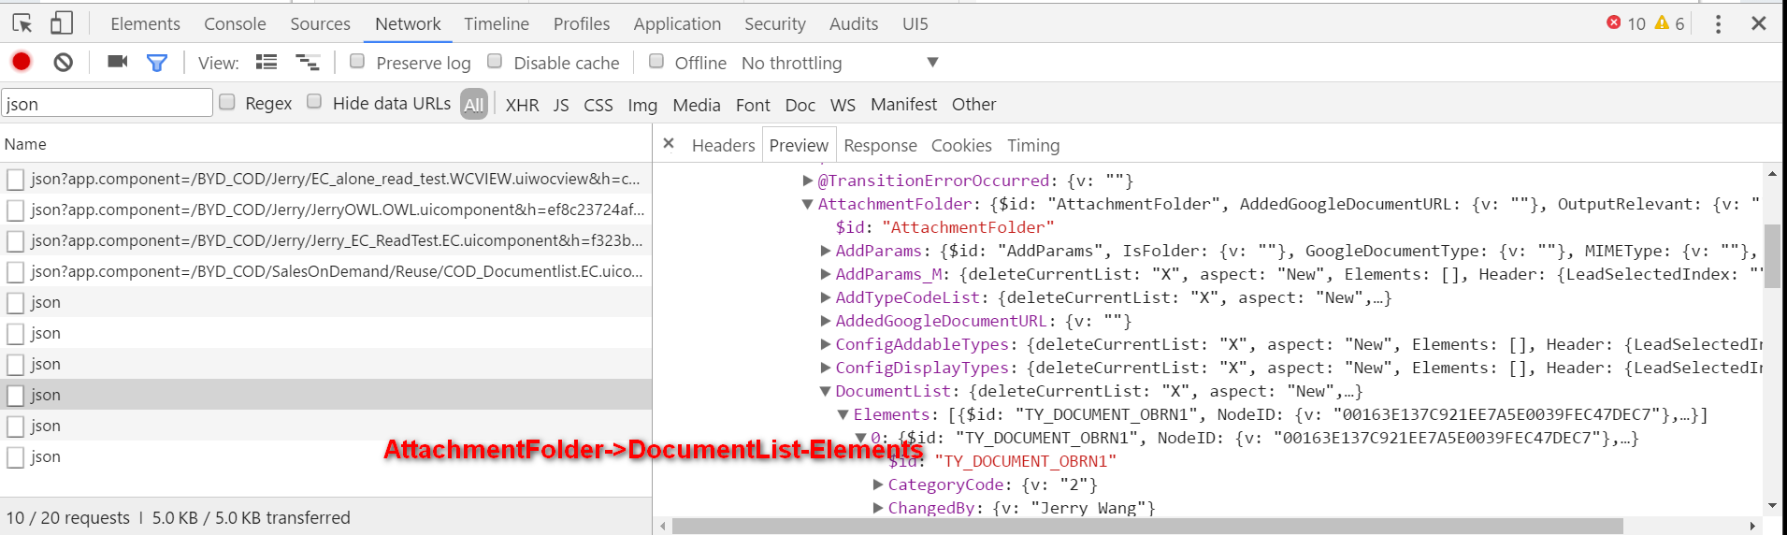This screenshot has height=535, width=1787.
Task: Filter requests by JS
Action: coord(561,105)
